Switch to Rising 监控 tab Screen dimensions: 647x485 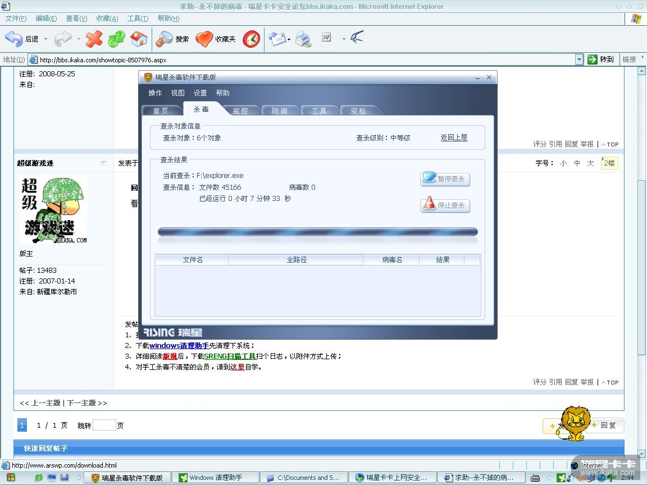(240, 111)
